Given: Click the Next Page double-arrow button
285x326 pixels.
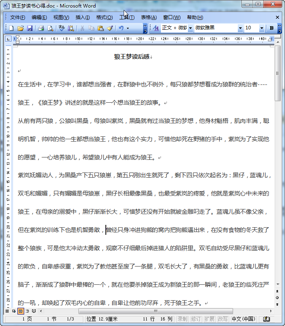Looking at the screenshot, I should 277,304.
